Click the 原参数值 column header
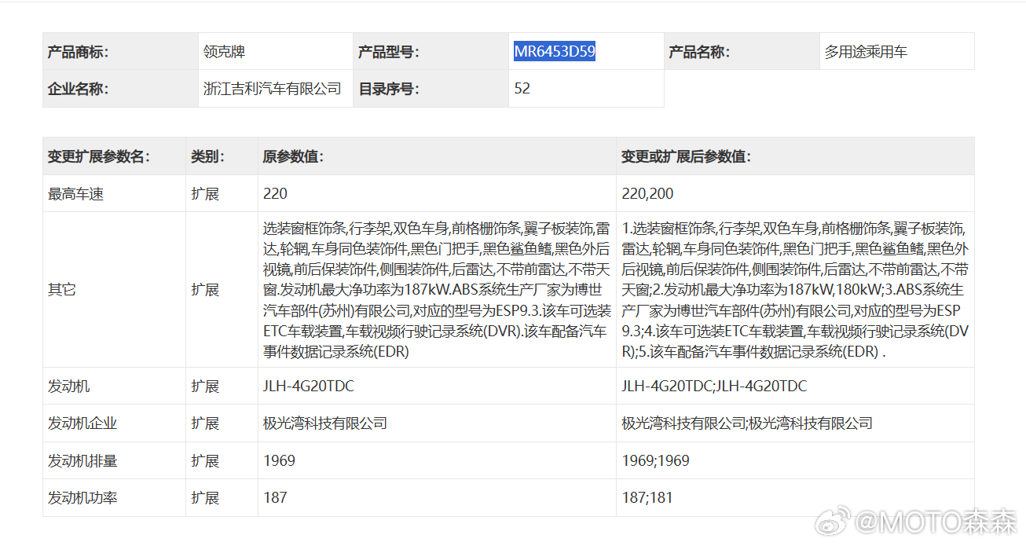The image size is (1026, 546). (x=437, y=156)
